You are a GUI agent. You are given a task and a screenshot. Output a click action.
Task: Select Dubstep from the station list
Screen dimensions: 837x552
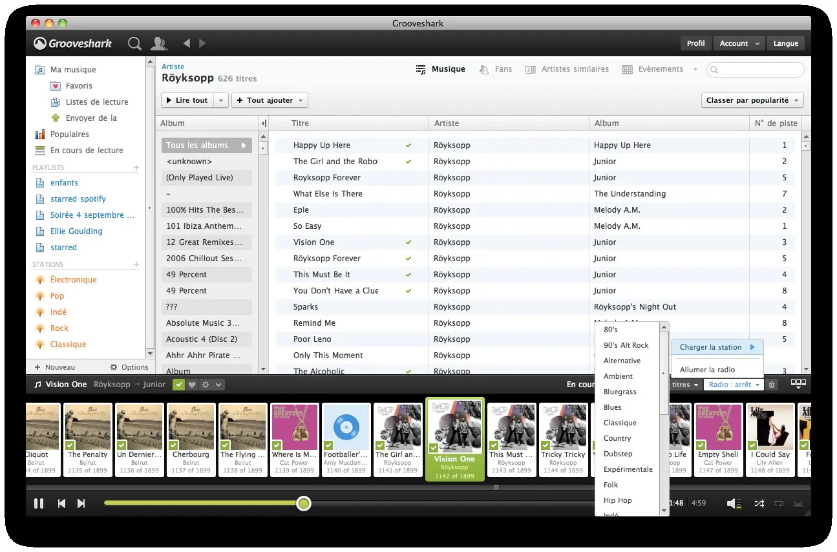[x=618, y=454]
